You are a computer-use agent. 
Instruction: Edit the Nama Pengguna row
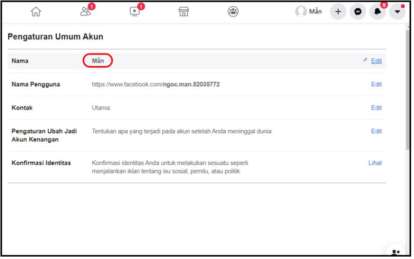click(376, 85)
